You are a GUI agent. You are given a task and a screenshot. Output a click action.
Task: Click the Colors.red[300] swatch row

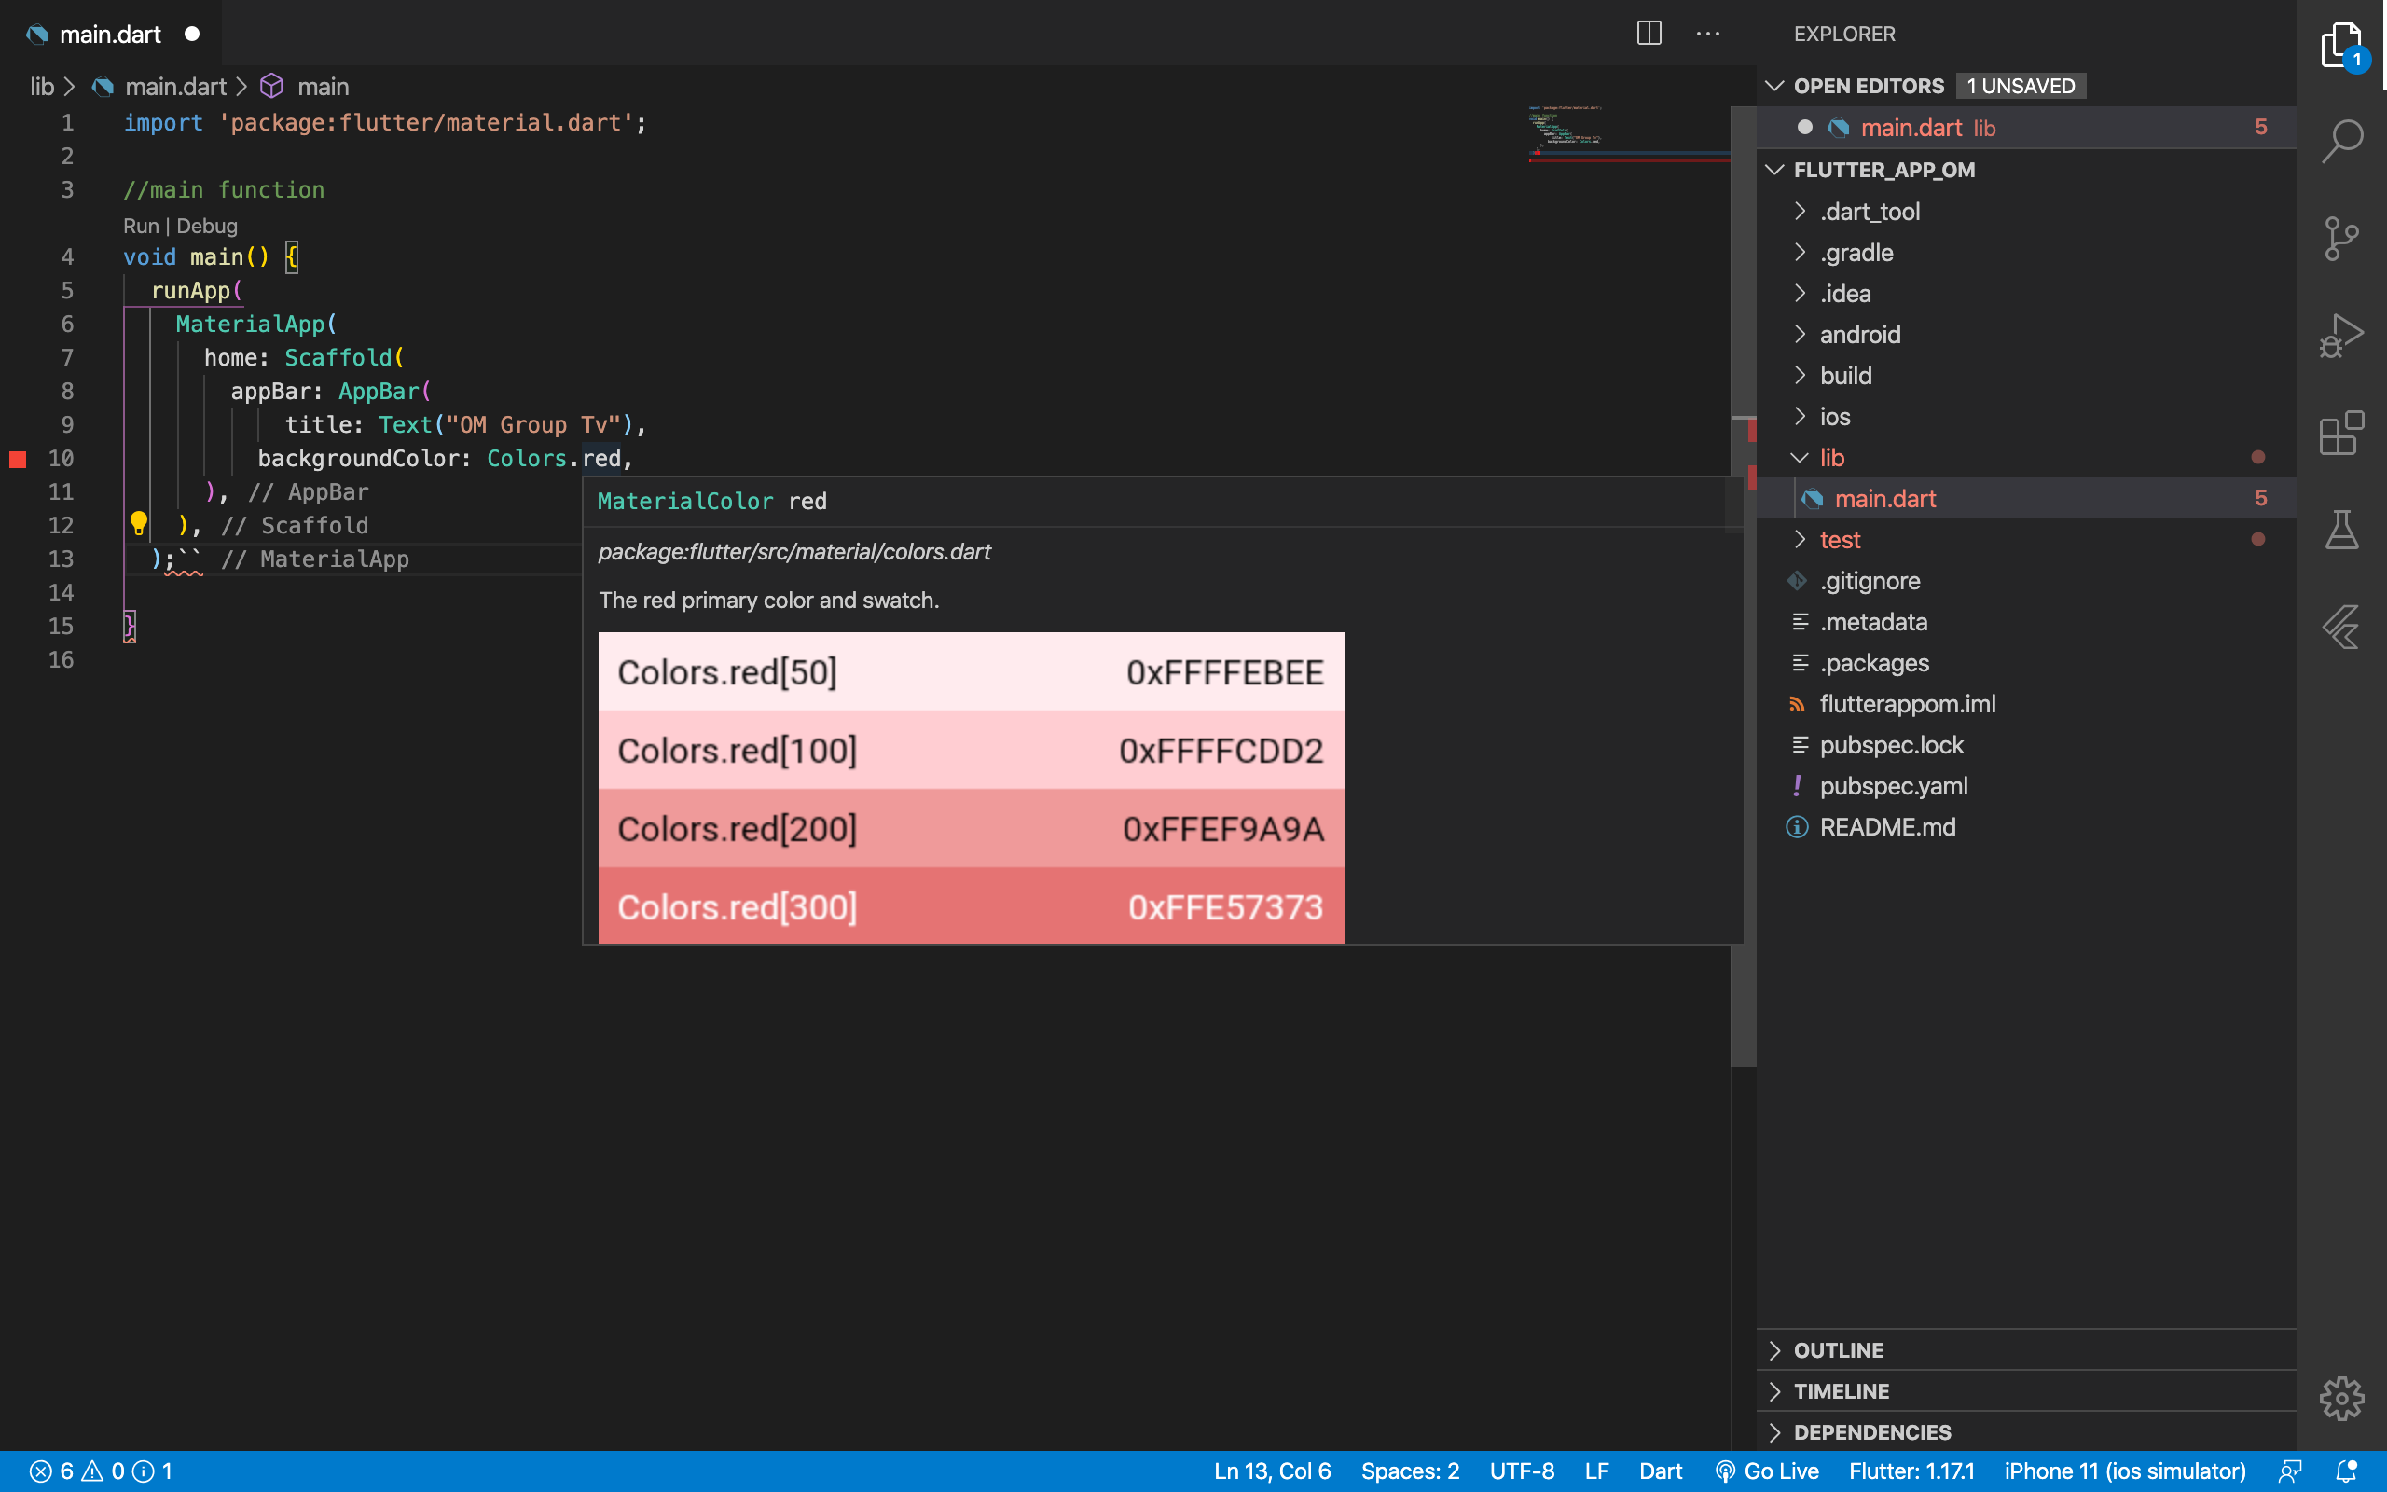tap(971, 905)
